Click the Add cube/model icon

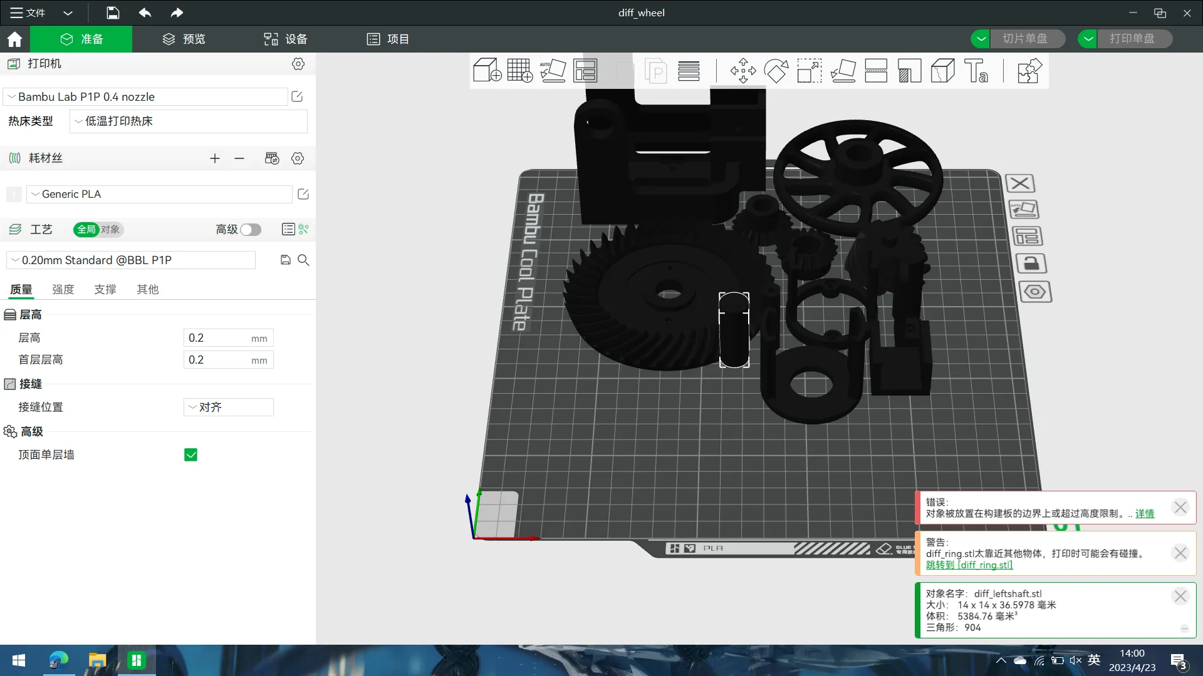click(487, 71)
